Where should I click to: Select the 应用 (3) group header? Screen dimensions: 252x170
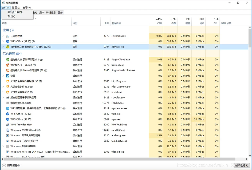[x=8, y=30]
